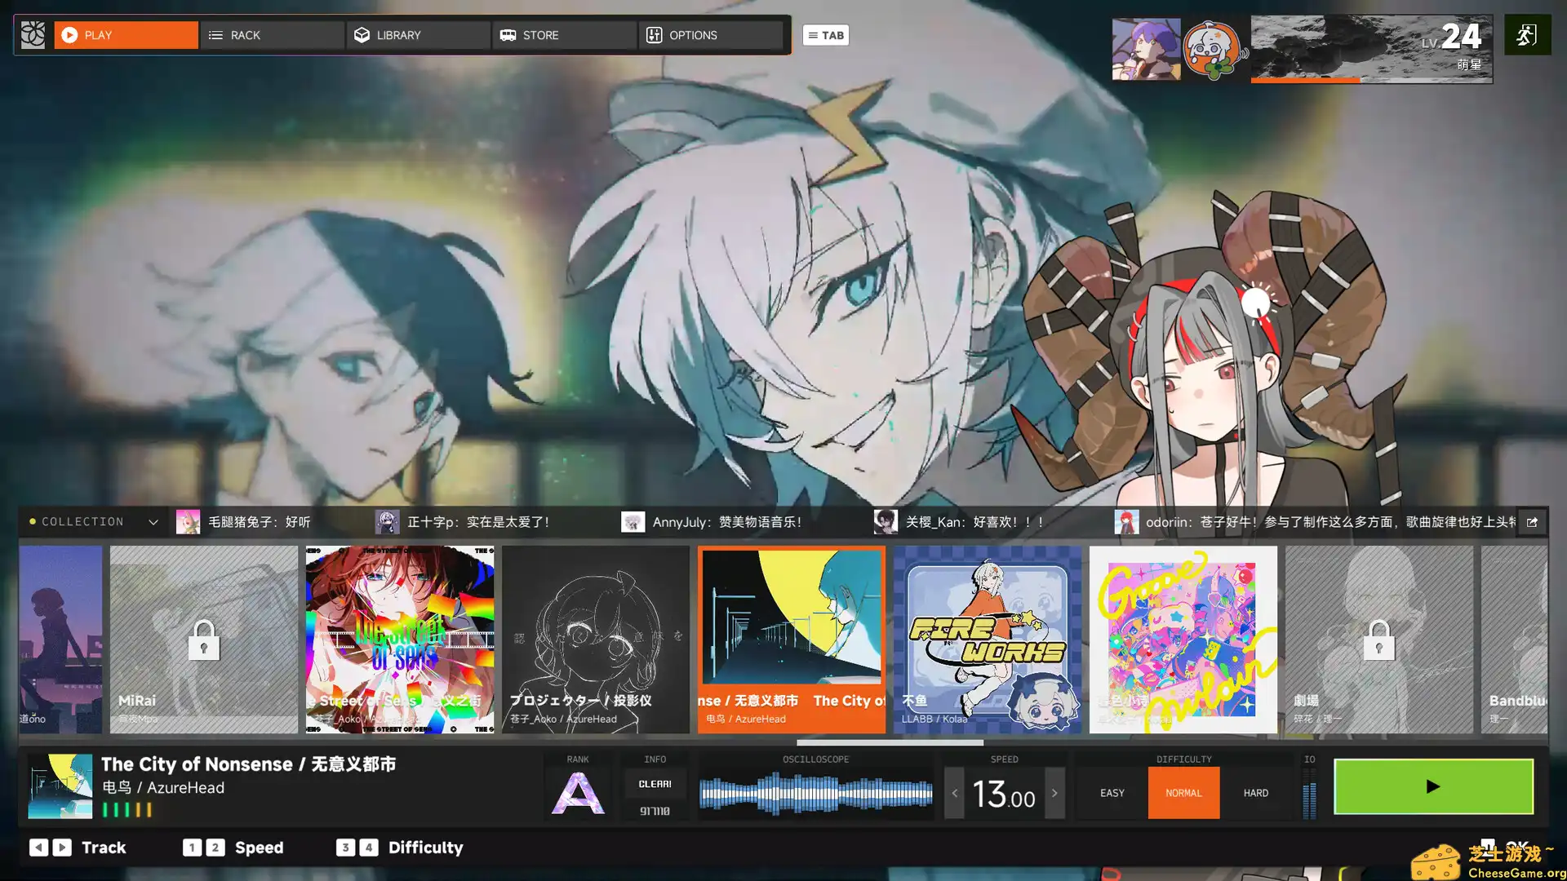Image resolution: width=1567 pixels, height=881 pixels.
Task: Select EASY difficulty
Action: click(1112, 793)
